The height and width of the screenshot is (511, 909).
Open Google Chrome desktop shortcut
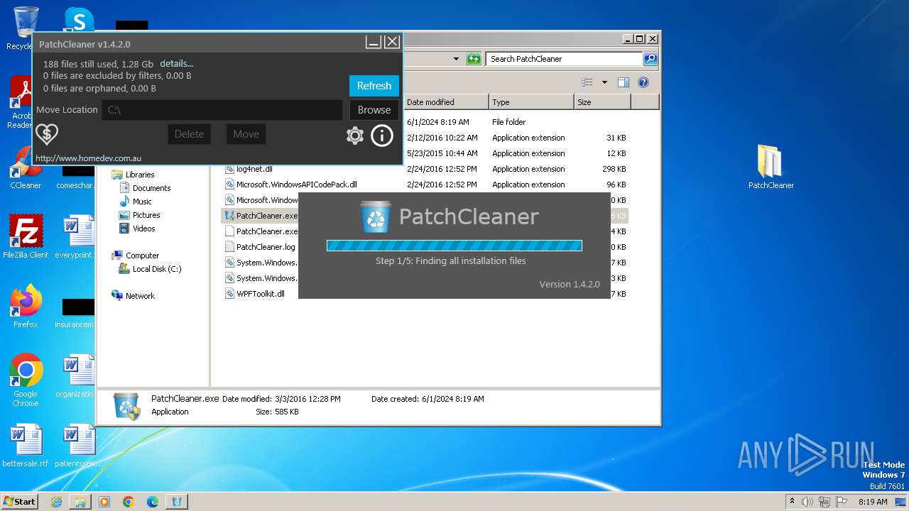coord(26,381)
